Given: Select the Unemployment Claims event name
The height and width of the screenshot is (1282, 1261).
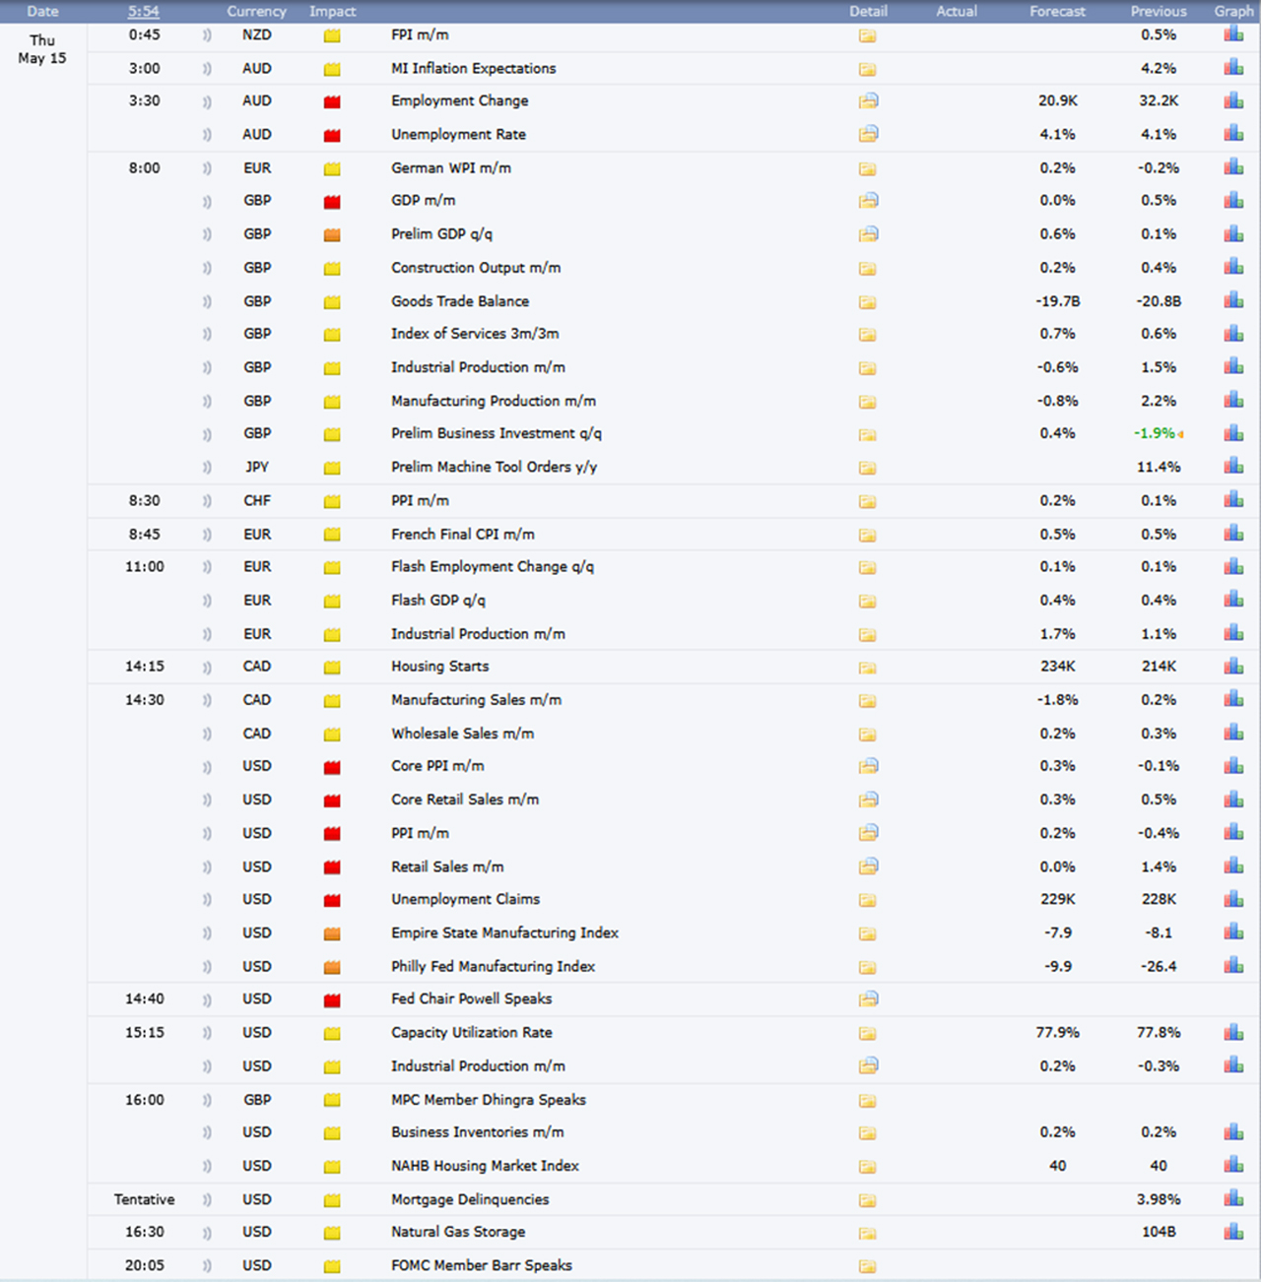Looking at the screenshot, I should coord(465,899).
